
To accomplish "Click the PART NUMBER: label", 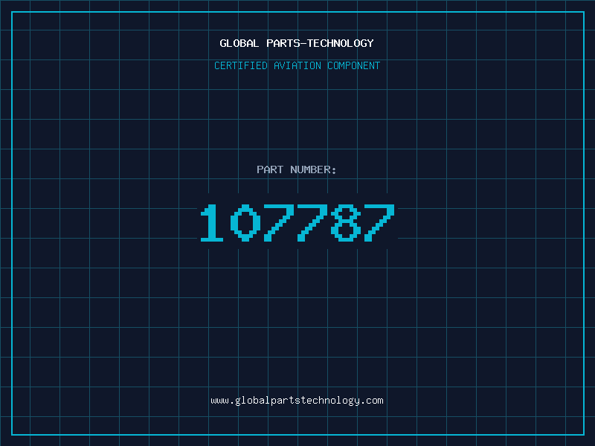I will click(x=297, y=169).
